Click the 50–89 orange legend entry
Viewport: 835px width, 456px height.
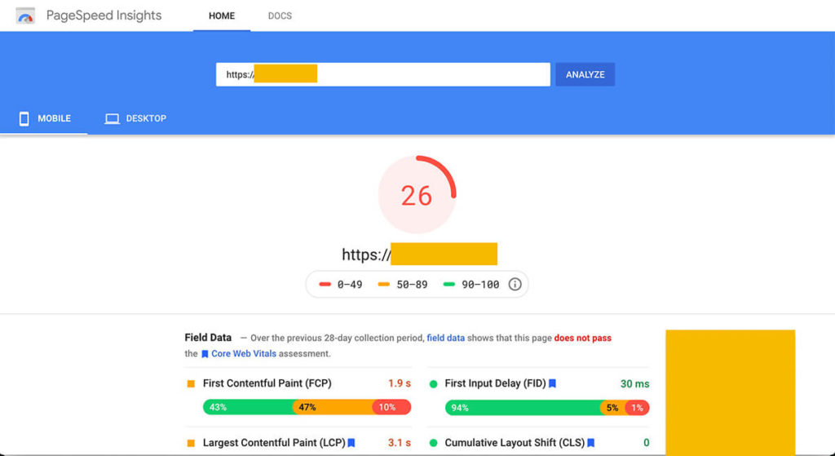tap(403, 285)
